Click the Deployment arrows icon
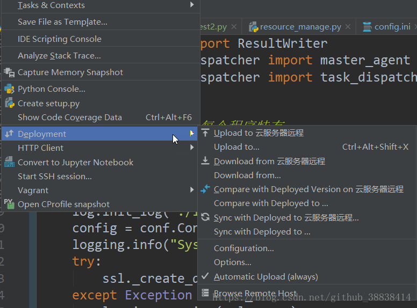 [9, 134]
